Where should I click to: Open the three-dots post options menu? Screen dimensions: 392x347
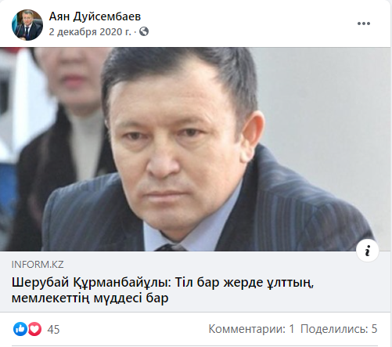pos(364,23)
